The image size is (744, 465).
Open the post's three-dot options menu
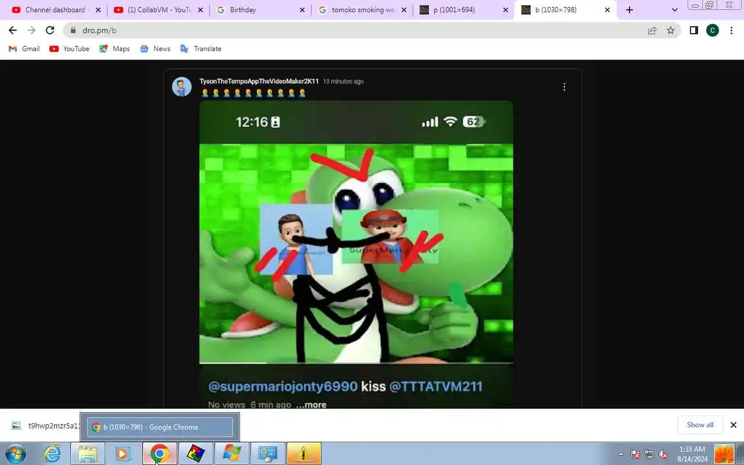tap(564, 87)
